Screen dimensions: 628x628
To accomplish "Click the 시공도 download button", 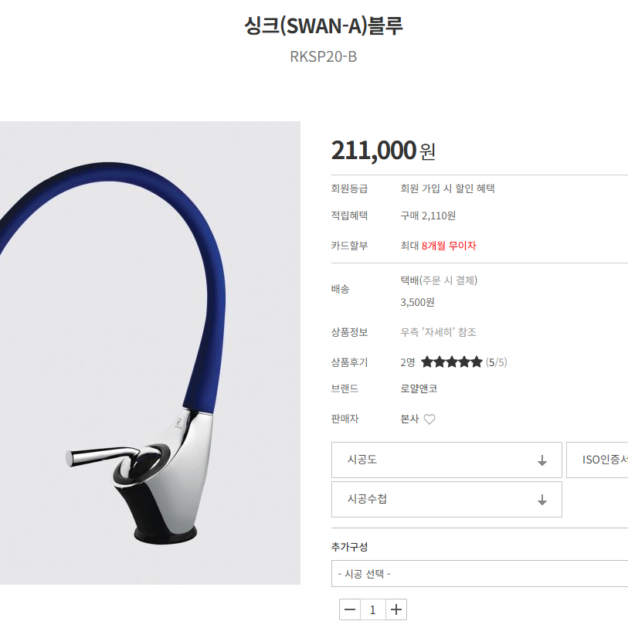I will [x=446, y=460].
